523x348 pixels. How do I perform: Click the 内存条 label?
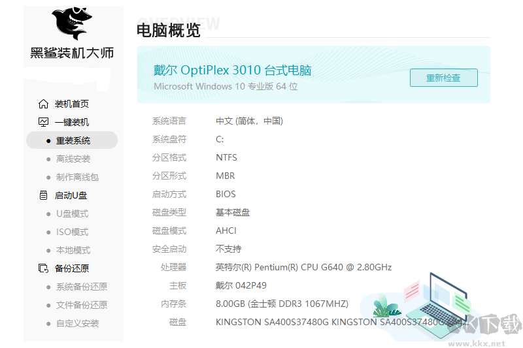coord(173,304)
